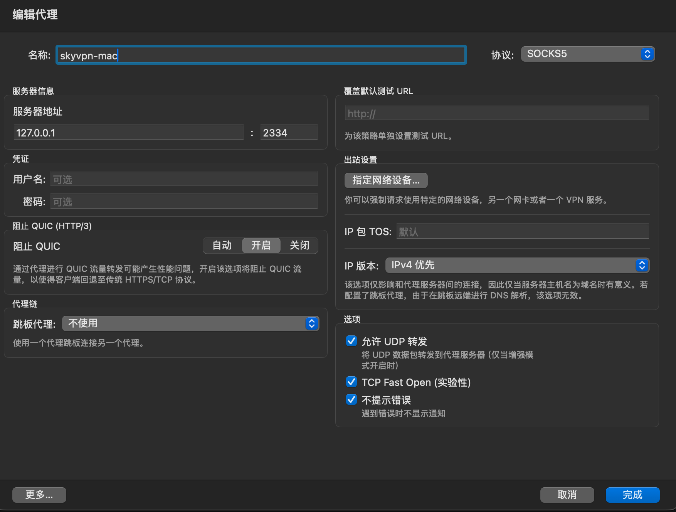Screen dimensions: 676x512
Task: Click the port field showing 2334
Action: [288, 132]
